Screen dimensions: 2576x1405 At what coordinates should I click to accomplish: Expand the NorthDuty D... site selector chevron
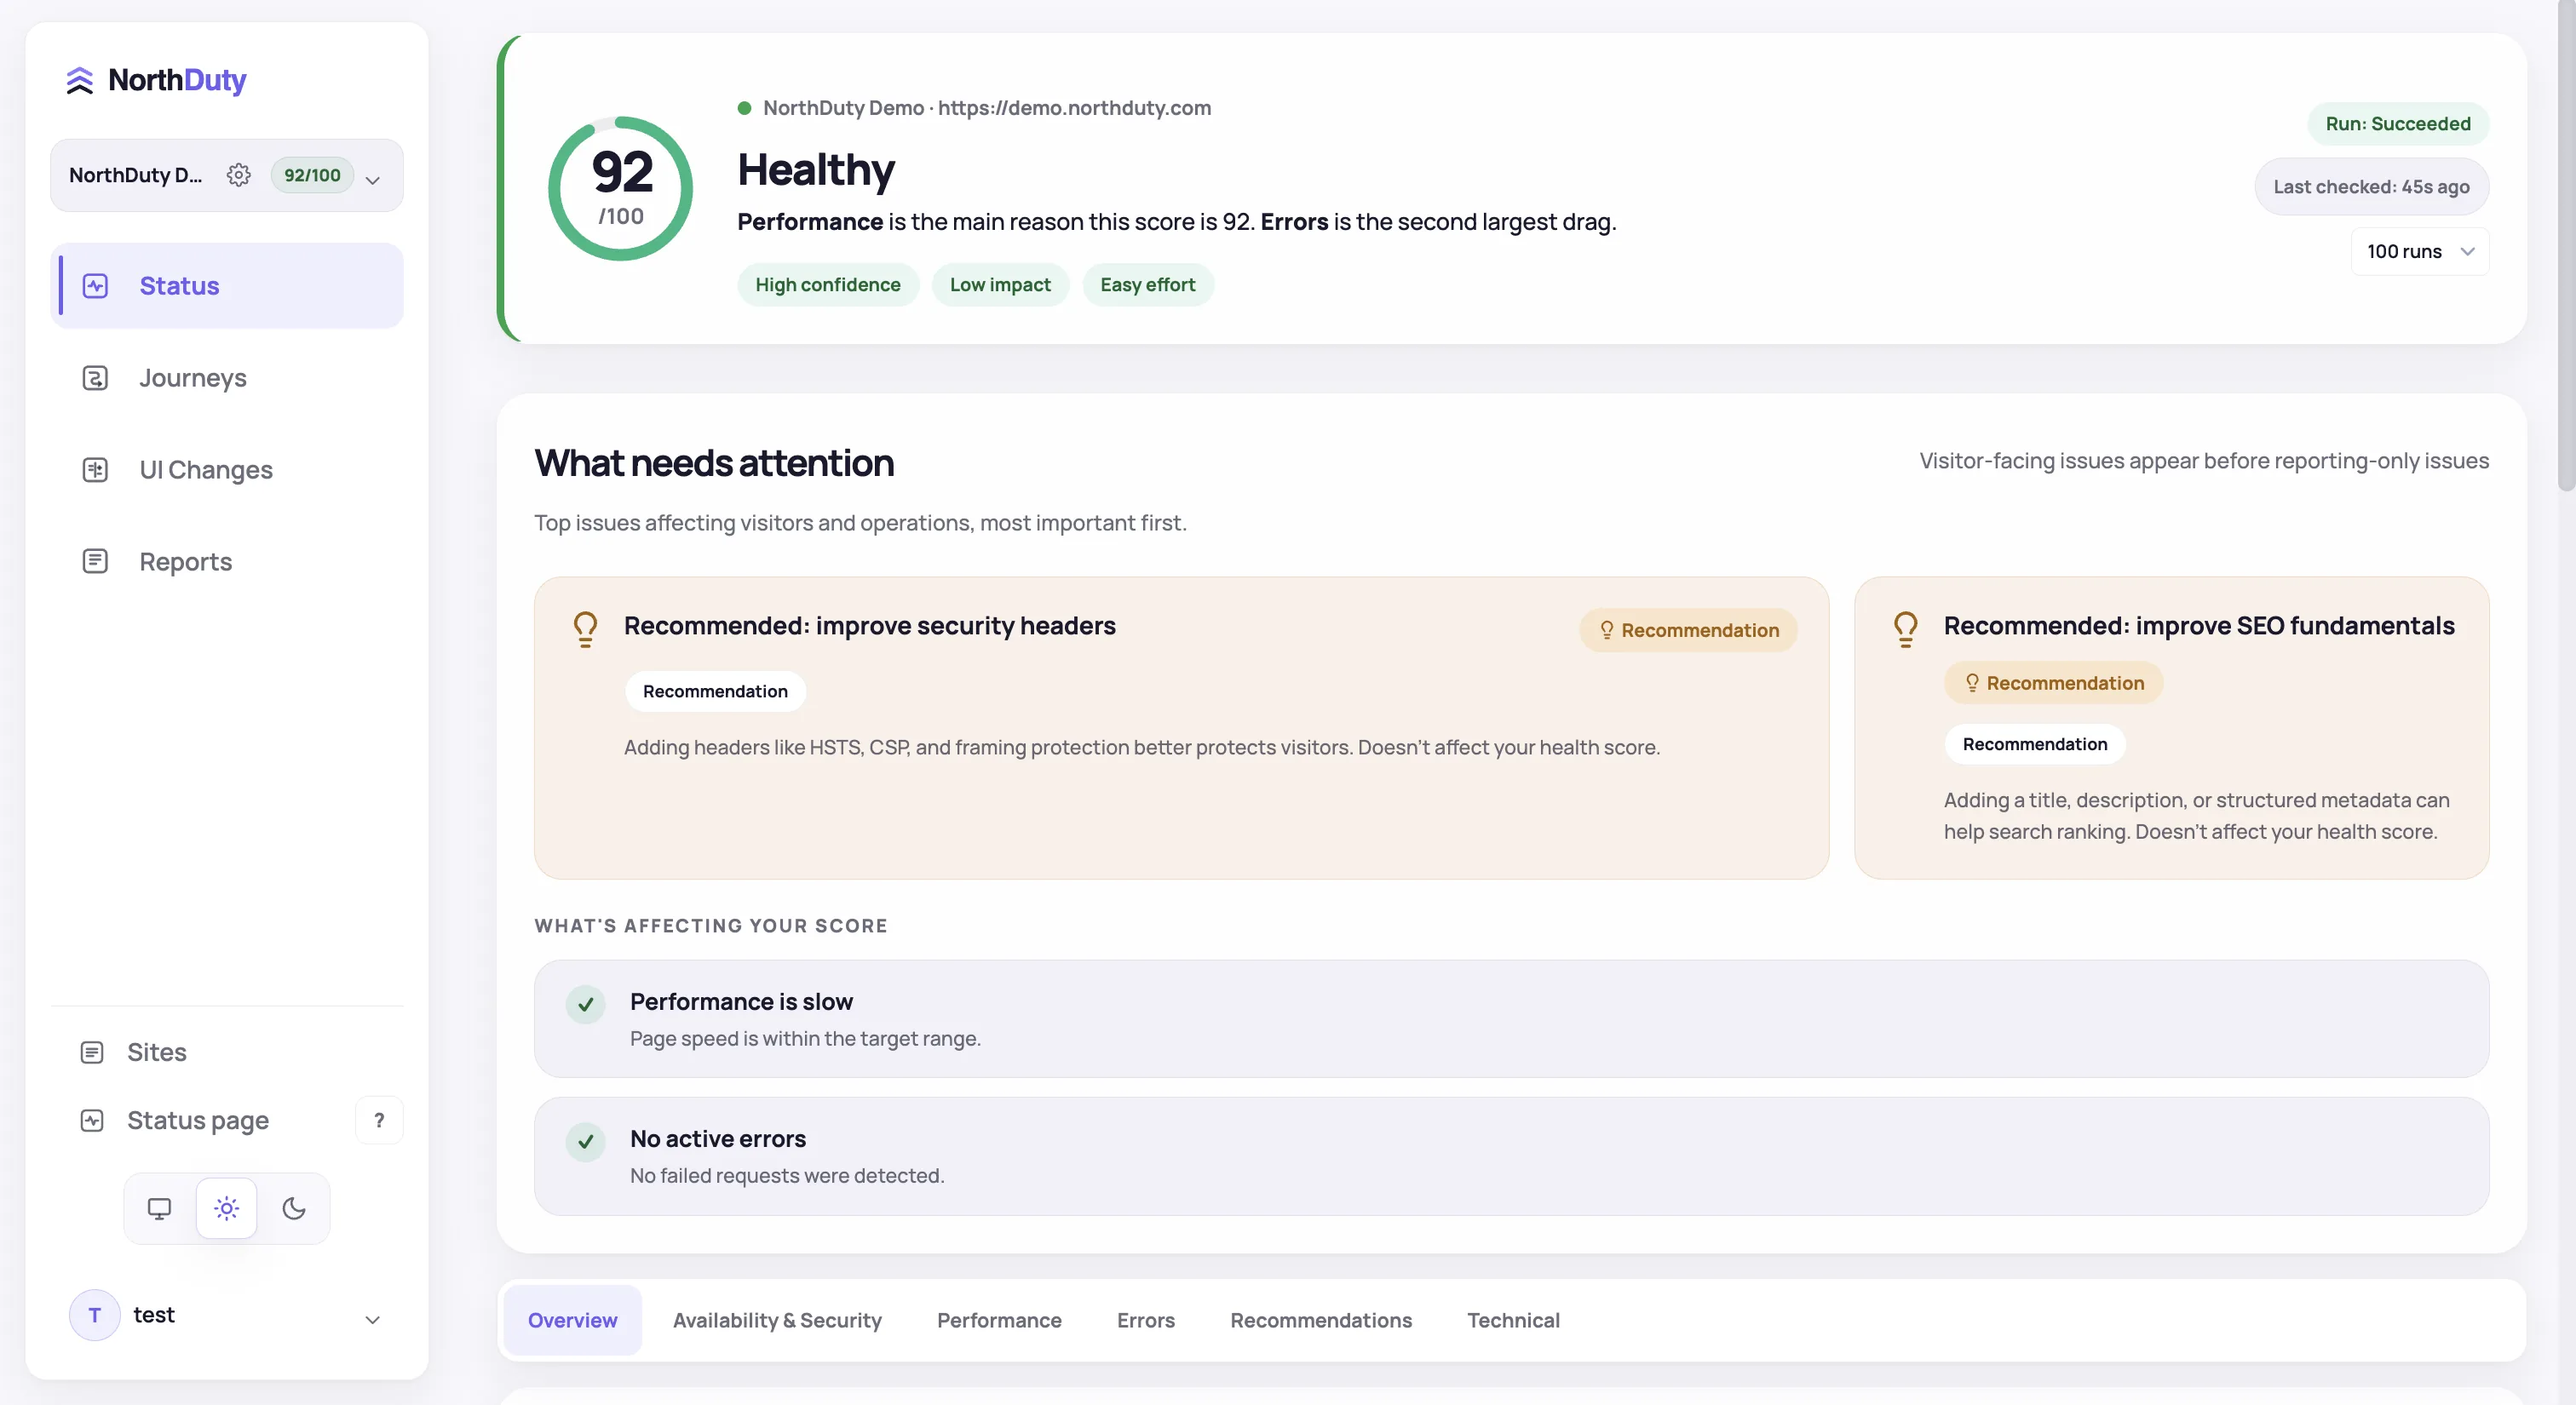(373, 180)
